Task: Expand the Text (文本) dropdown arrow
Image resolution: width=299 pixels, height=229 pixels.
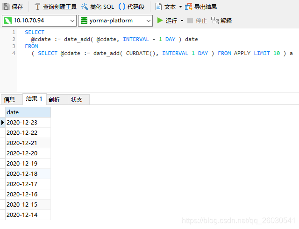Action: [180, 7]
